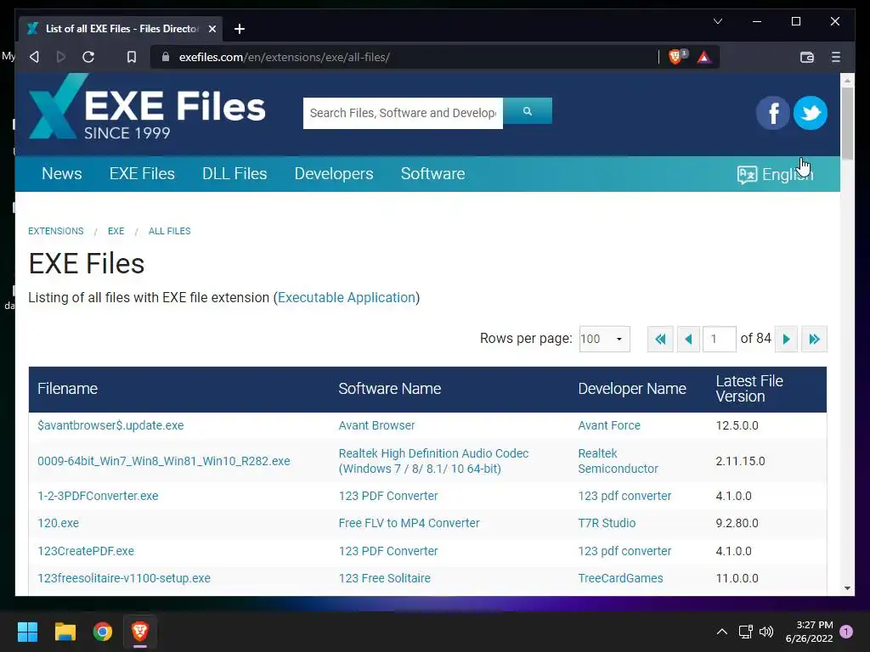The width and height of the screenshot is (870, 652).
Task: Click the browser address bar URL
Action: [x=284, y=57]
